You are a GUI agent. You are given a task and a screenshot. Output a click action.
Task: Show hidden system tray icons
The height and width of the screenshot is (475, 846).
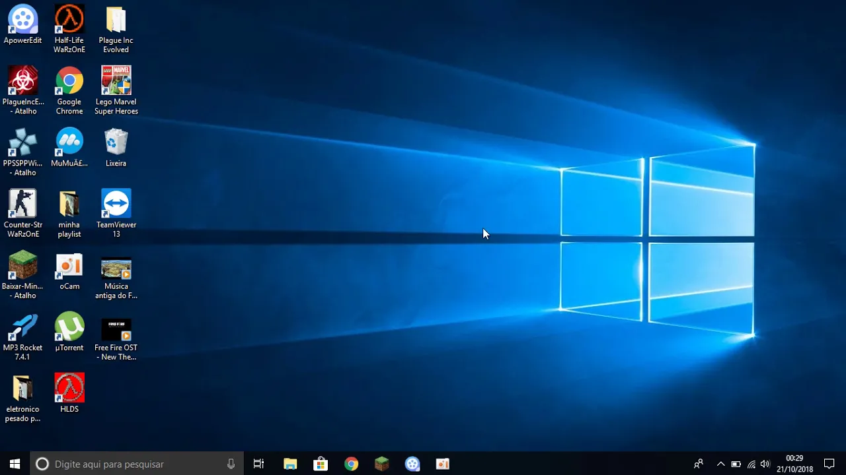[721, 464]
